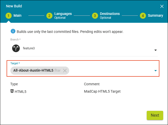Click the branch icon beside feature3
The width and height of the screenshot is (168, 125).
tap(16, 48)
